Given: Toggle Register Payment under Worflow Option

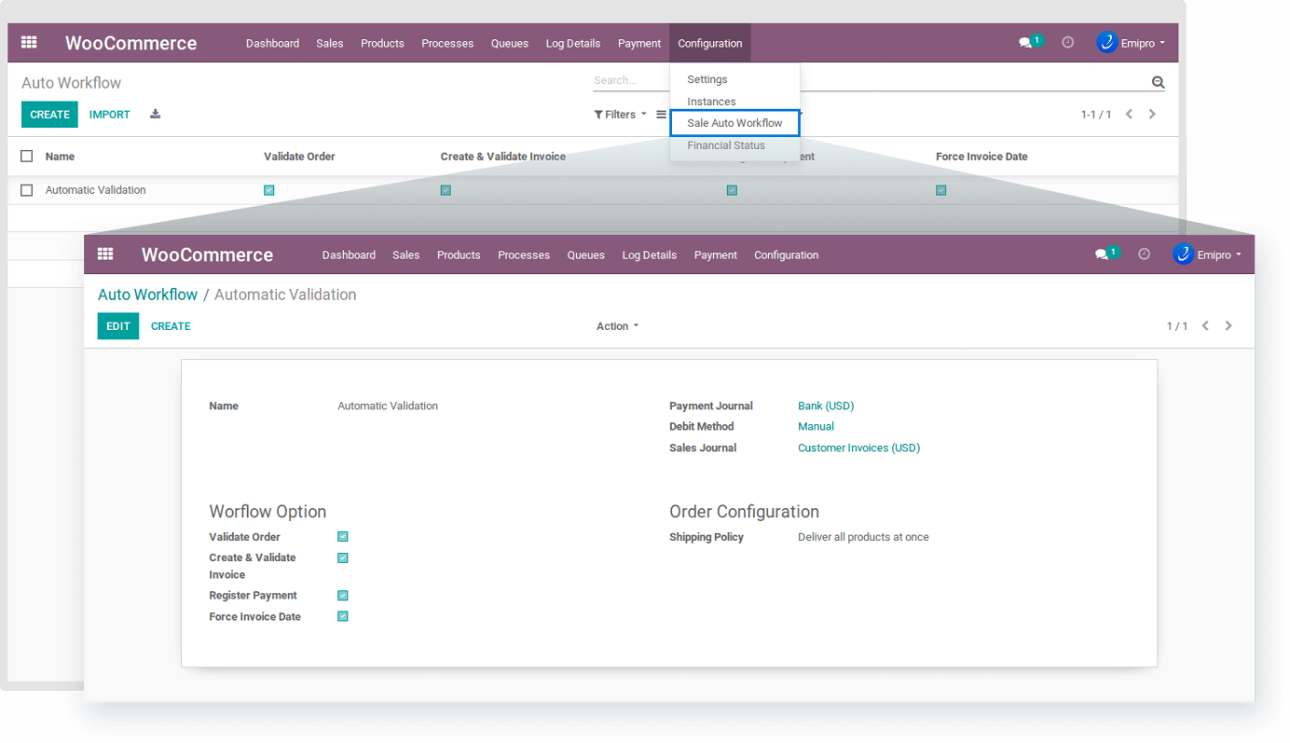Looking at the screenshot, I should (x=343, y=596).
